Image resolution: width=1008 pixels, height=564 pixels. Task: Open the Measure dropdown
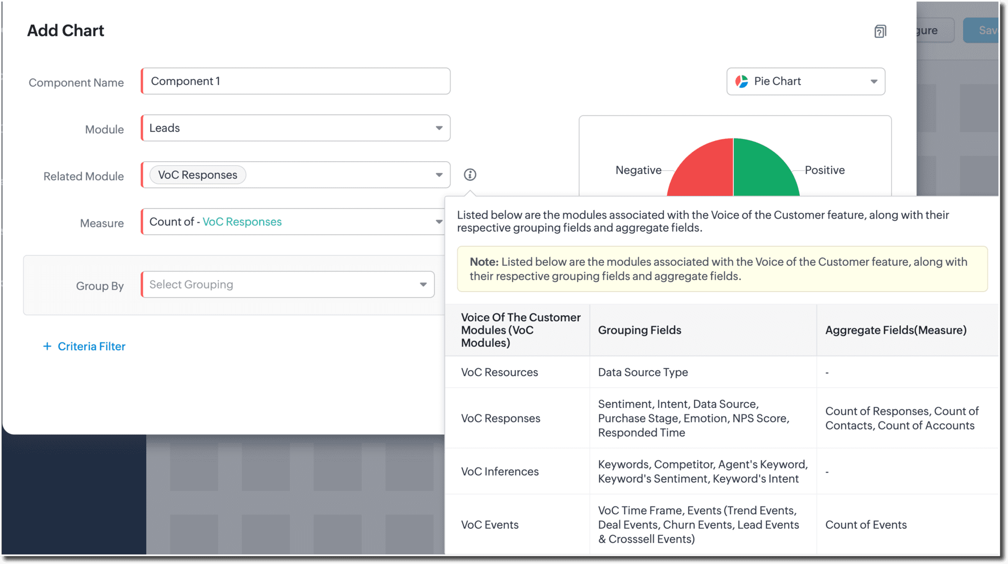coord(295,222)
